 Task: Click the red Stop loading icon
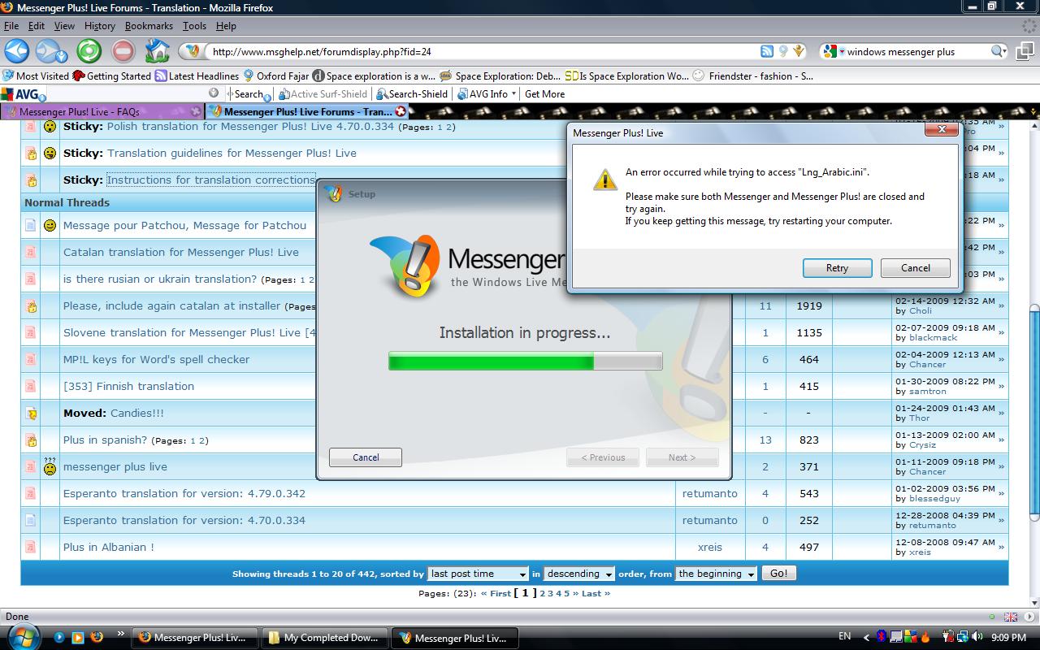click(x=123, y=51)
